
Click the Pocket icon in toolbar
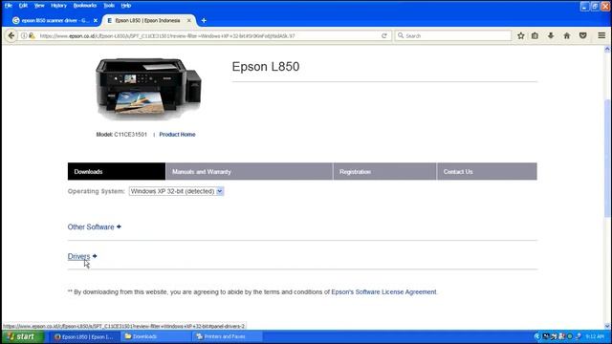pyautogui.click(x=582, y=35)
